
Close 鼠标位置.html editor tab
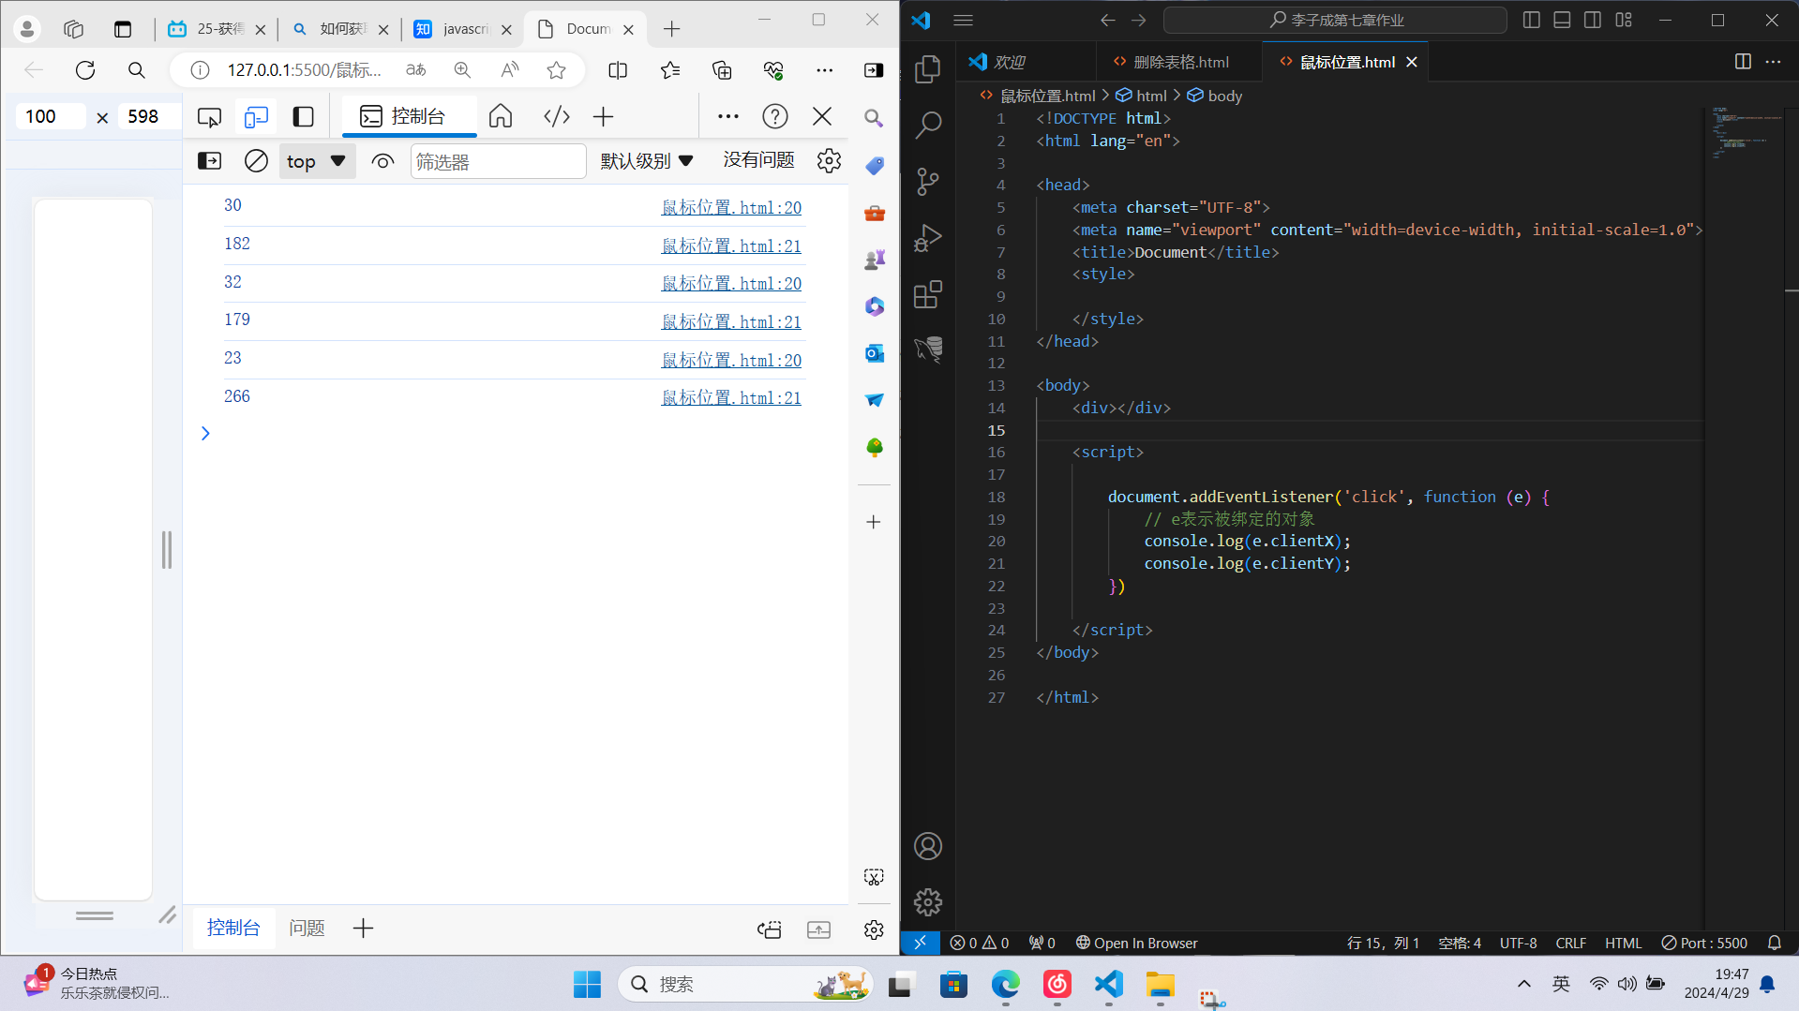1411,62
